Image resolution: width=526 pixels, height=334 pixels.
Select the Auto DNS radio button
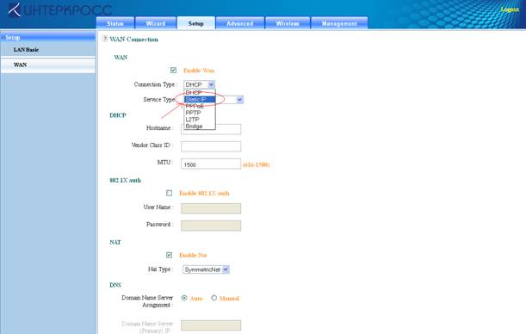point(184,298)
